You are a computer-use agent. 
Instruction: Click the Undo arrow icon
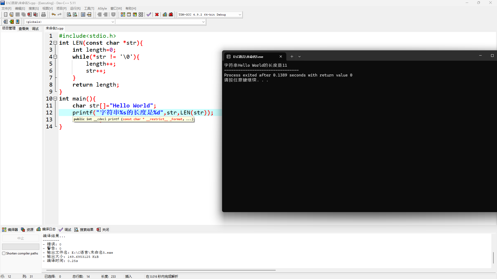[53, 14]
